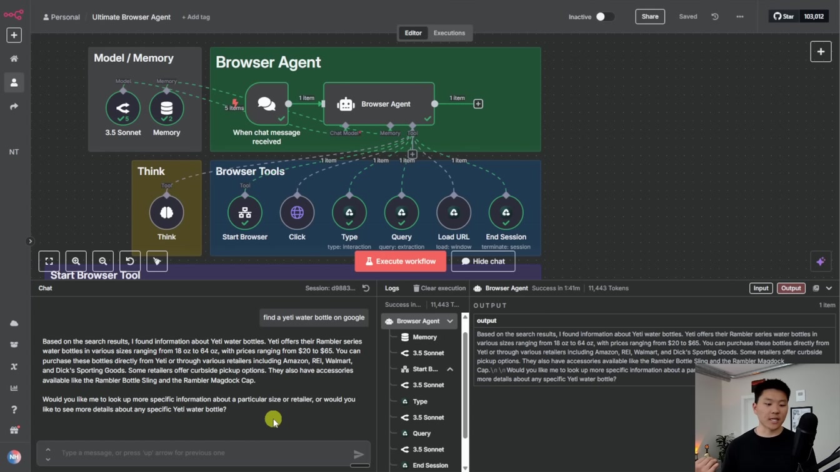This screenshot has height=472, width=840.
Task: Click the NH user avatar
Action: point(14,457)
